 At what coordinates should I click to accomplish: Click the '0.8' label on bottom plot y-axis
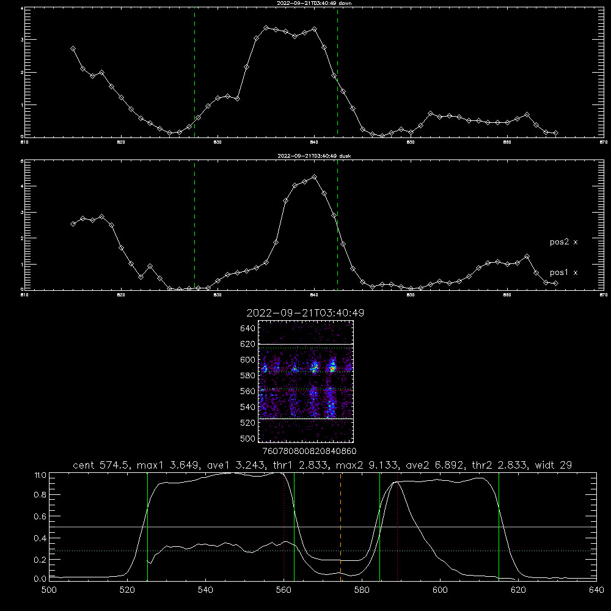[40, 495]
